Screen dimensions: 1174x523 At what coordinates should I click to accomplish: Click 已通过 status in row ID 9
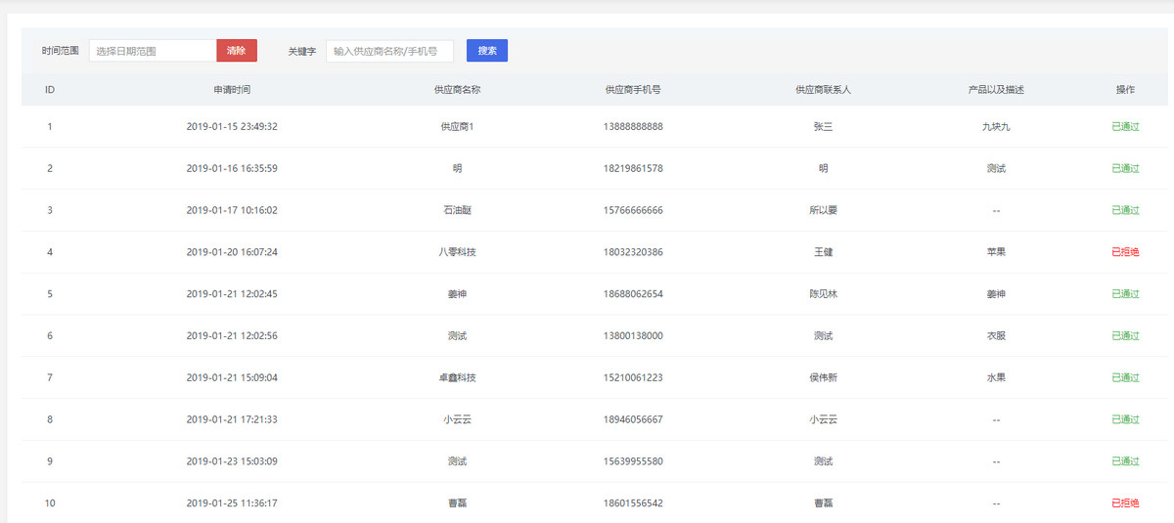(1125, 462)
